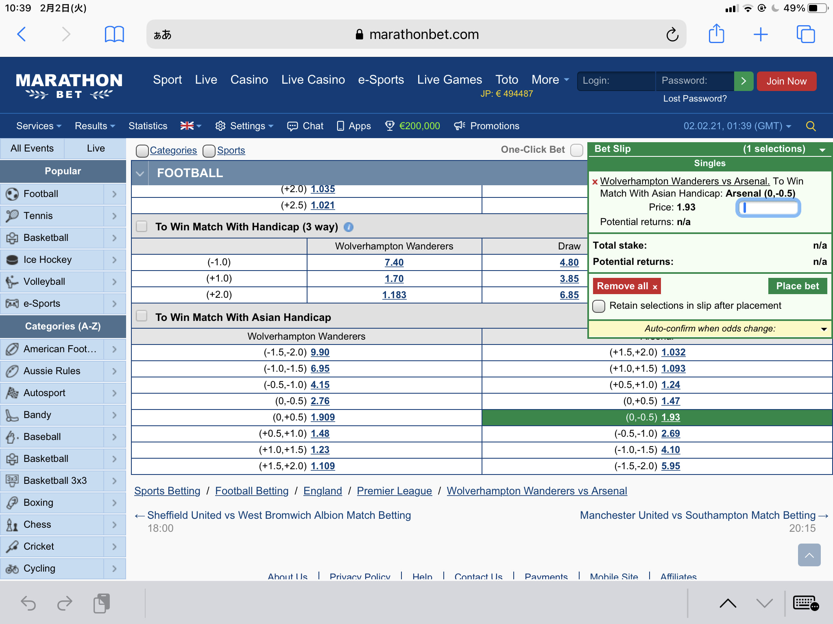Focus the Login input field
The width and height of the screenshot is (833, 624).
[x=616, y=81]
